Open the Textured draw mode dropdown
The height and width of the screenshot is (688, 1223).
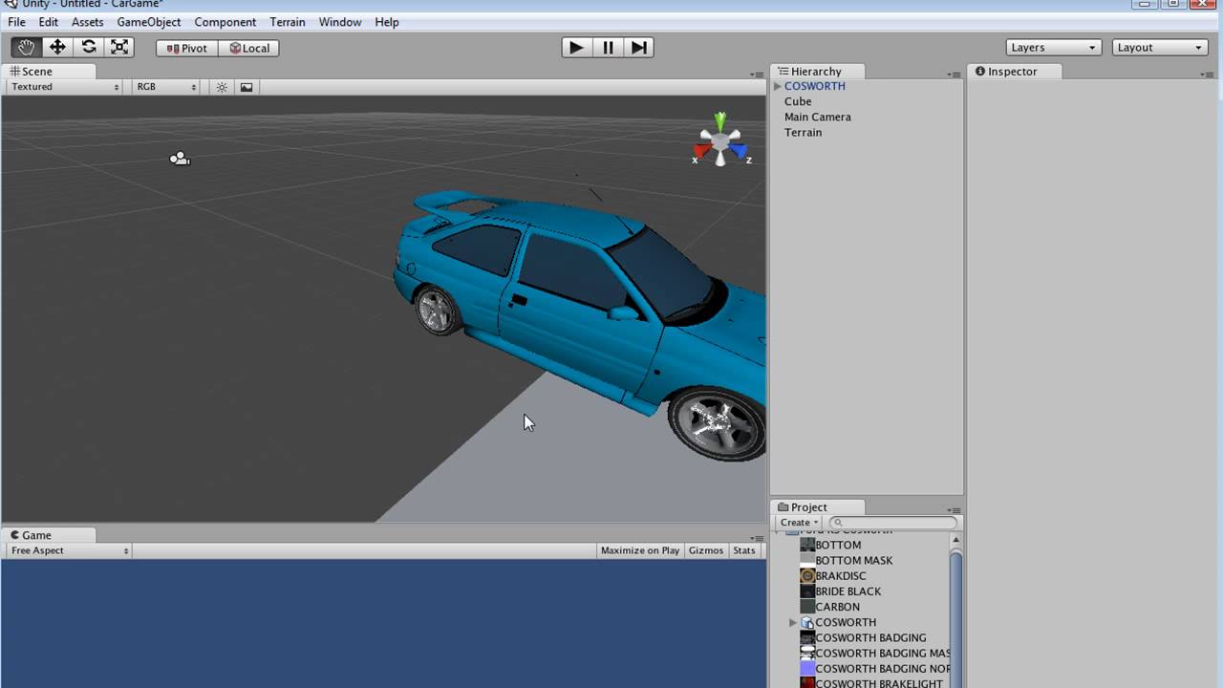tap(65, 87)
